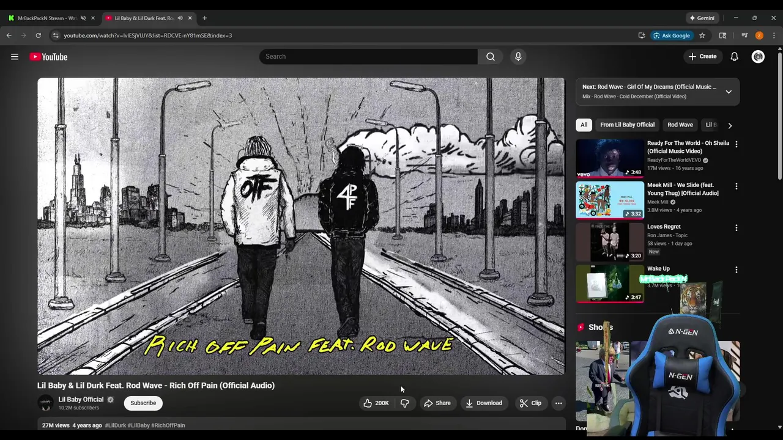Switch to MrBackPackN Stream tab

click(x=46, y=18)
